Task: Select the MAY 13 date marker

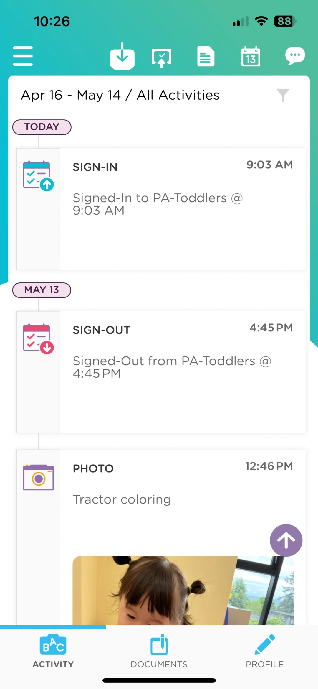Action: [x=42, y=290]
